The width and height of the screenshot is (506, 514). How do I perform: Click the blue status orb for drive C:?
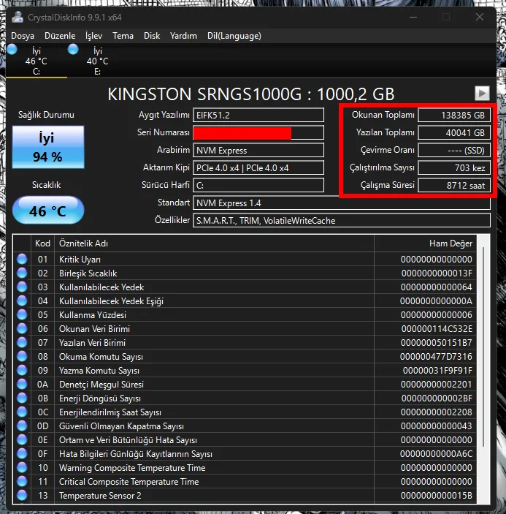pos(12,50)
